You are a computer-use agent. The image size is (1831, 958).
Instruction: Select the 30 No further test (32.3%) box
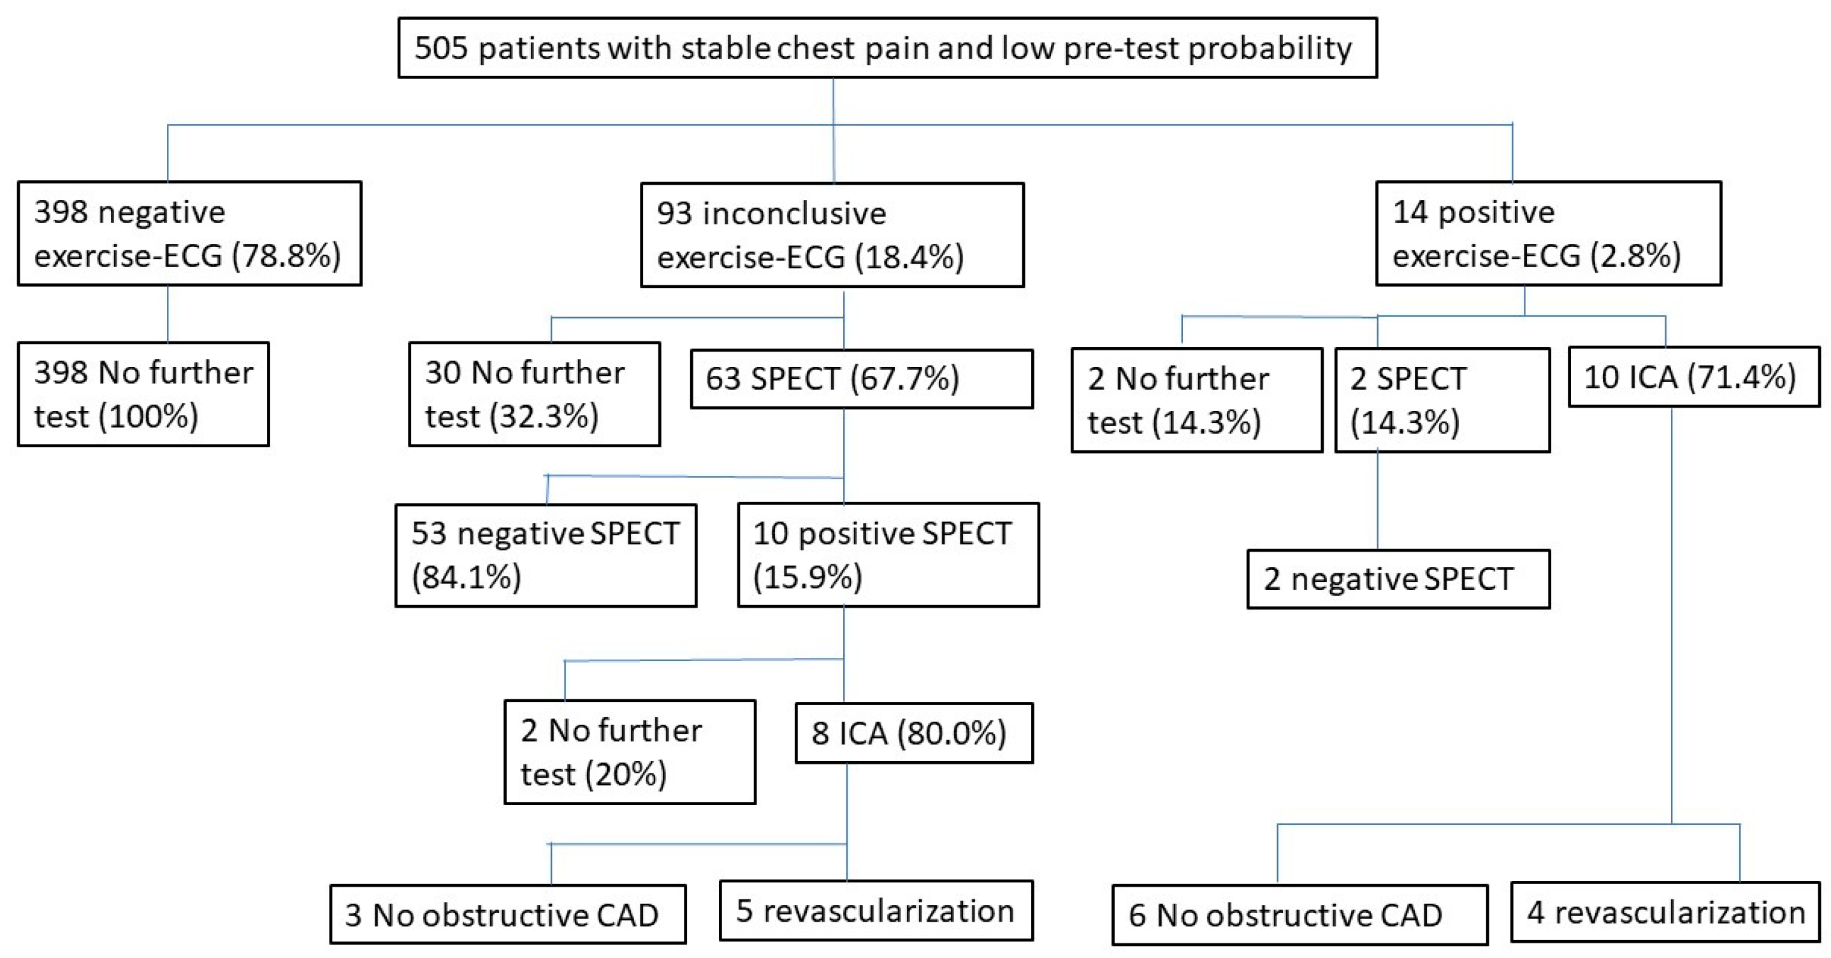tap(534, 394)
